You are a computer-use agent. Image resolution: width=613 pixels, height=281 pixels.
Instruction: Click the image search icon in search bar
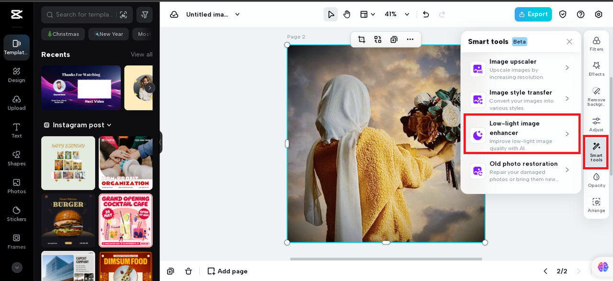click(x=124, y=15)
